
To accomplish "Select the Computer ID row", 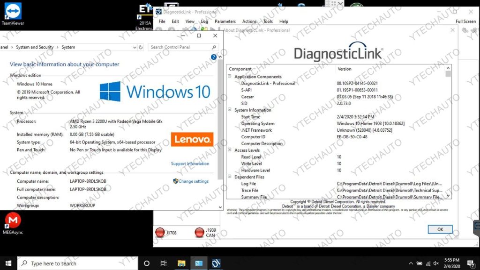I will point(336,137).
